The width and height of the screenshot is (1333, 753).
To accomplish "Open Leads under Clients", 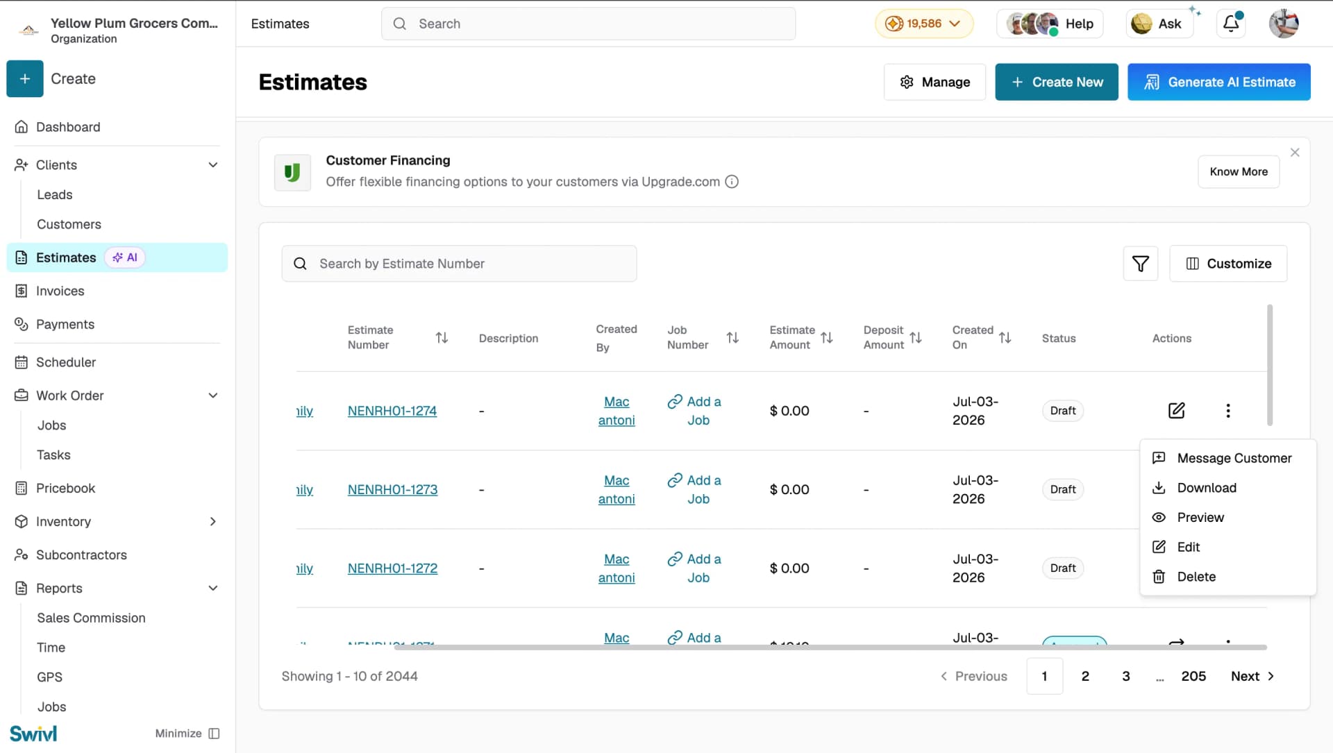I will [x=55, y=195].
